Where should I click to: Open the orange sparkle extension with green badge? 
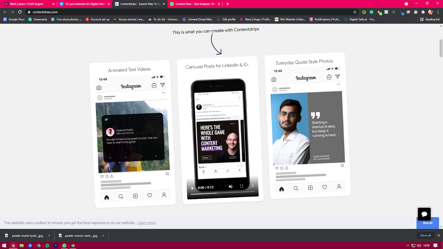click(379, 12)
